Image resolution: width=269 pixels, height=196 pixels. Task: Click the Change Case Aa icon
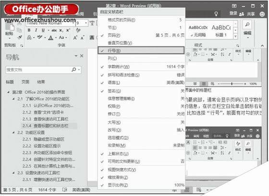[x=61, y=37]
